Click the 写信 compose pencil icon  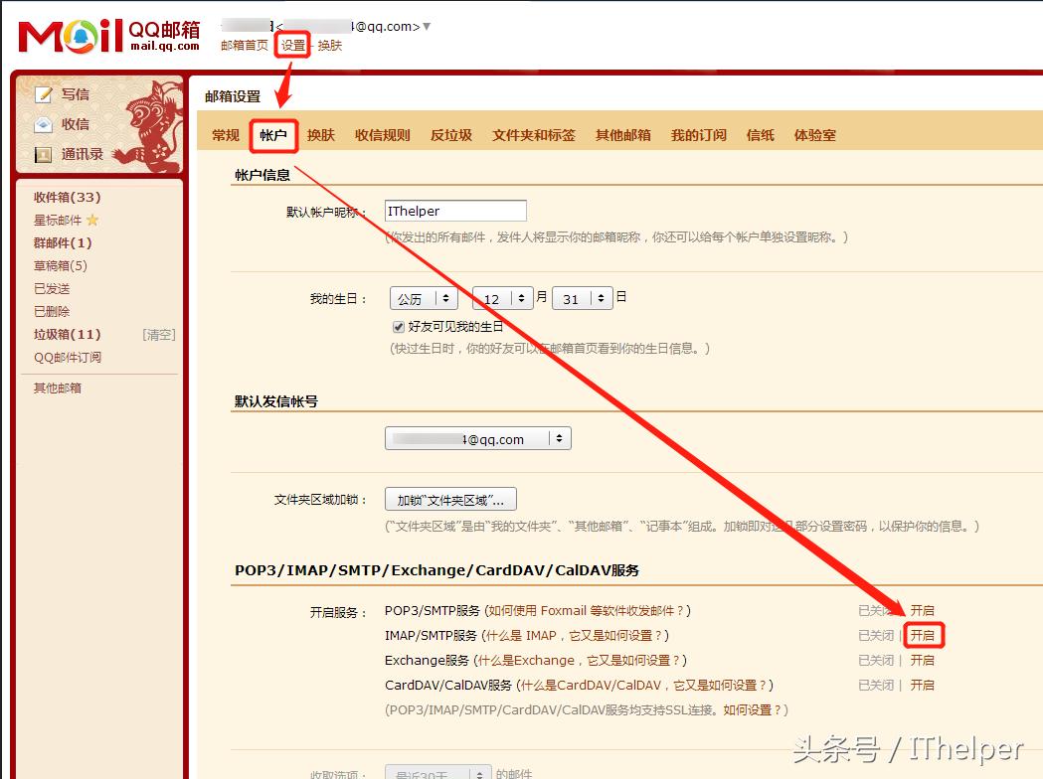(x=43, y=93)
